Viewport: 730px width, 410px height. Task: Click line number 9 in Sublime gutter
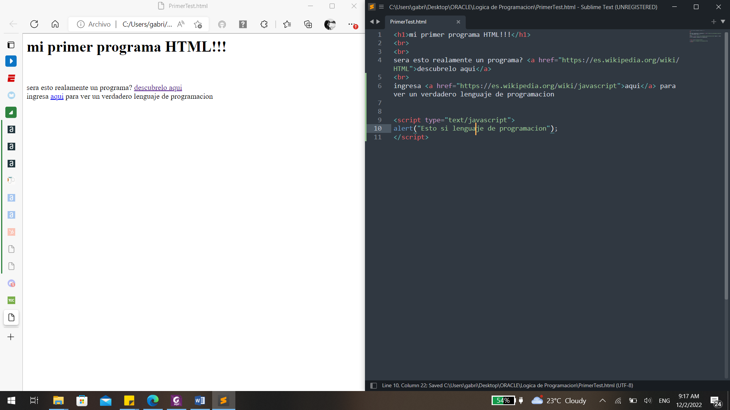(x=379, y=120)
